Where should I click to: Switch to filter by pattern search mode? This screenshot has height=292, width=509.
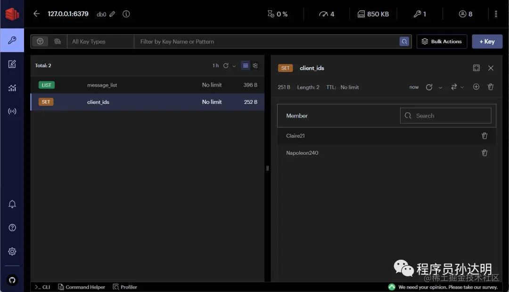point(40,41)
